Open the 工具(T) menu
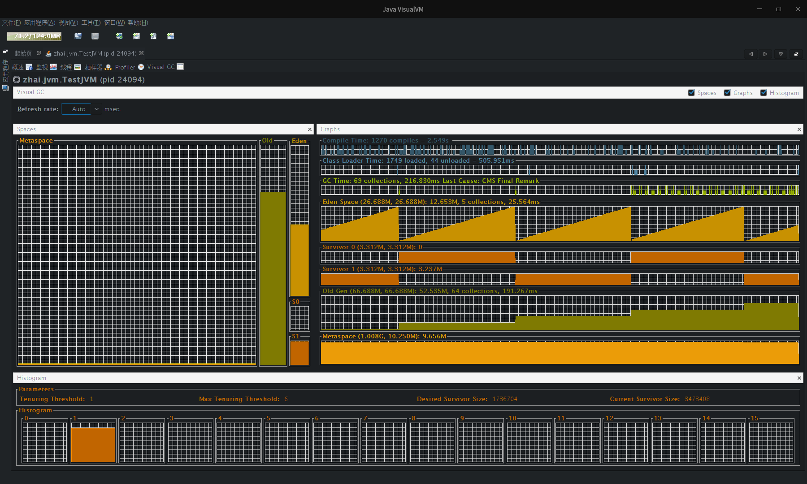This screenshot has width=807, height=484. click(91, 22)
